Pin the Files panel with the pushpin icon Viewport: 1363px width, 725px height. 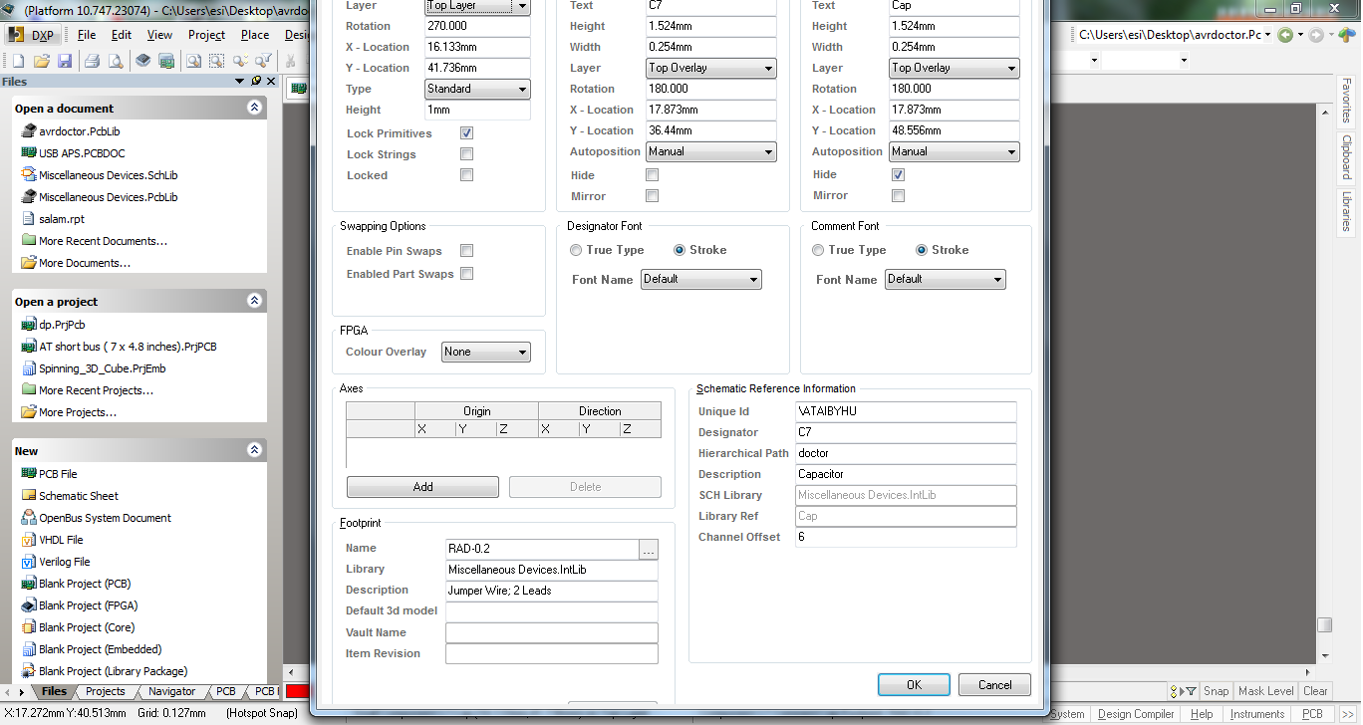256,82
